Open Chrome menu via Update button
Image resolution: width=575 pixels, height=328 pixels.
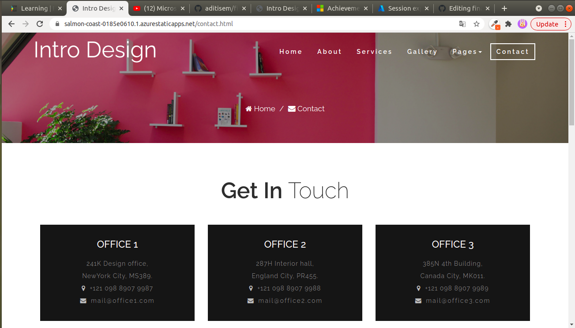[551, 24]
